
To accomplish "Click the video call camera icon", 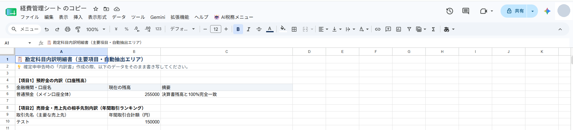I will (484, 11).
